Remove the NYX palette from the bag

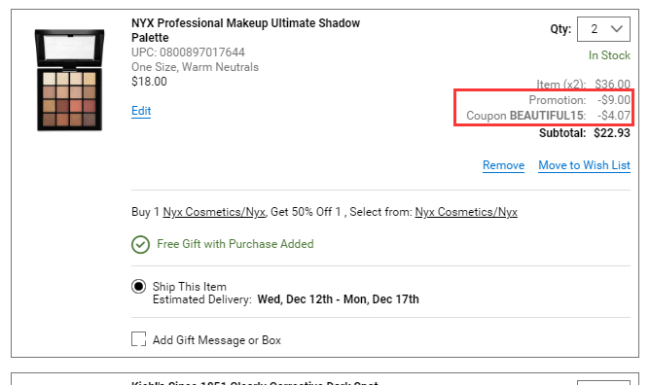point(503,165)
